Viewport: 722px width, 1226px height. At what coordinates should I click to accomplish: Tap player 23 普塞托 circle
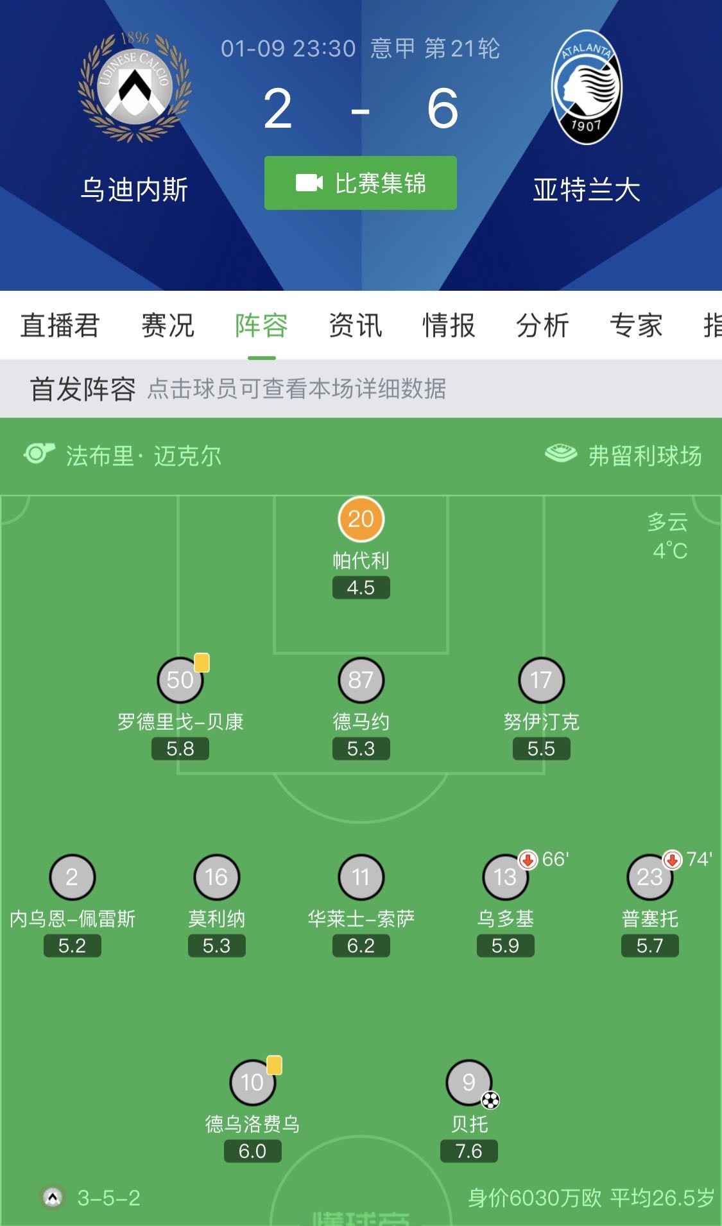pos(649,877)
